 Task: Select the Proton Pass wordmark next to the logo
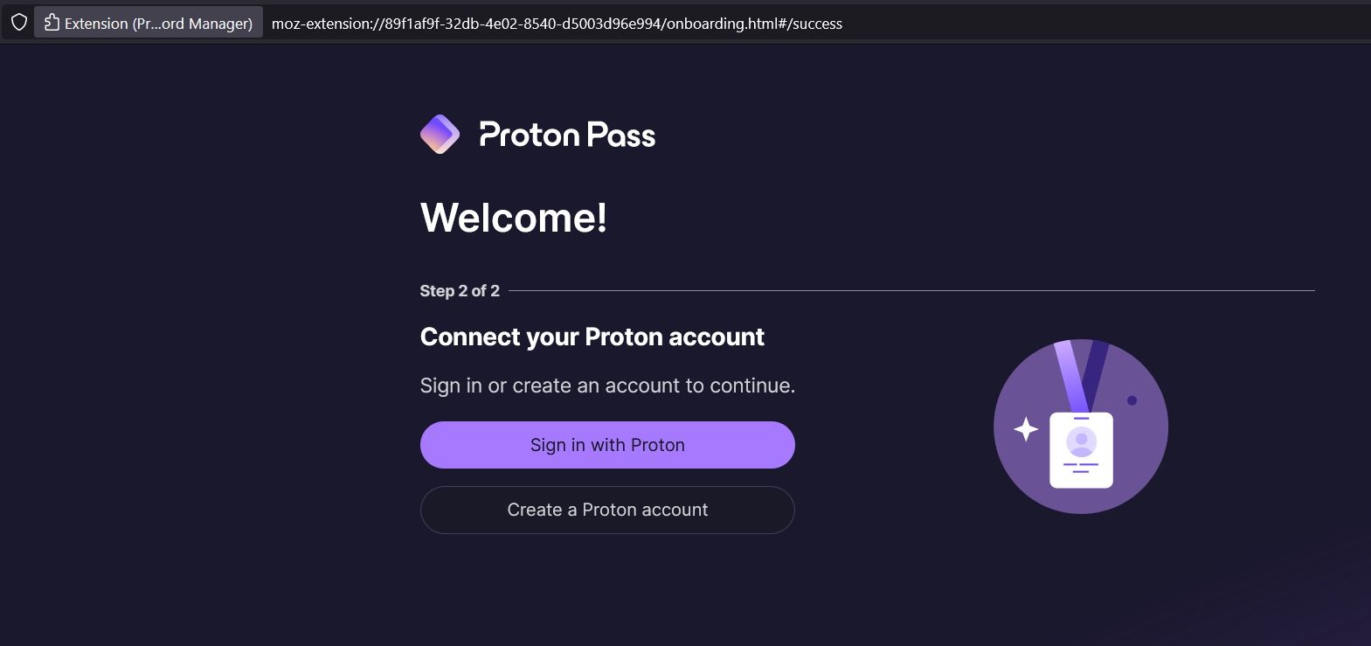pyautogui.click(x=566, y=134)
